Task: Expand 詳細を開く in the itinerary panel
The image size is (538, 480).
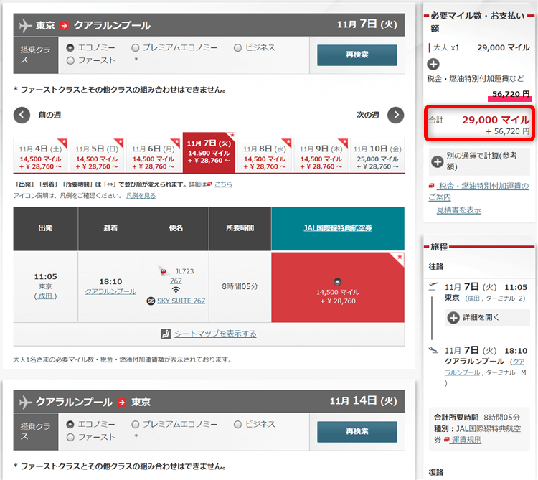Action: [454, 317]
